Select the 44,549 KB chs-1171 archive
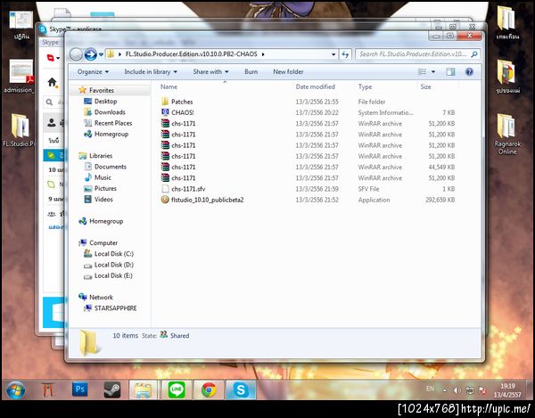 pos(308,167)
